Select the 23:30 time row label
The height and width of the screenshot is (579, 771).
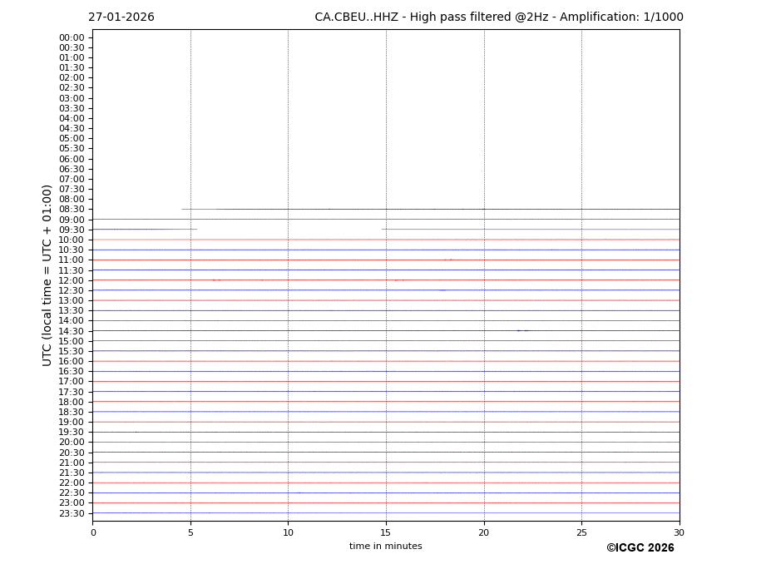(72, 513)
